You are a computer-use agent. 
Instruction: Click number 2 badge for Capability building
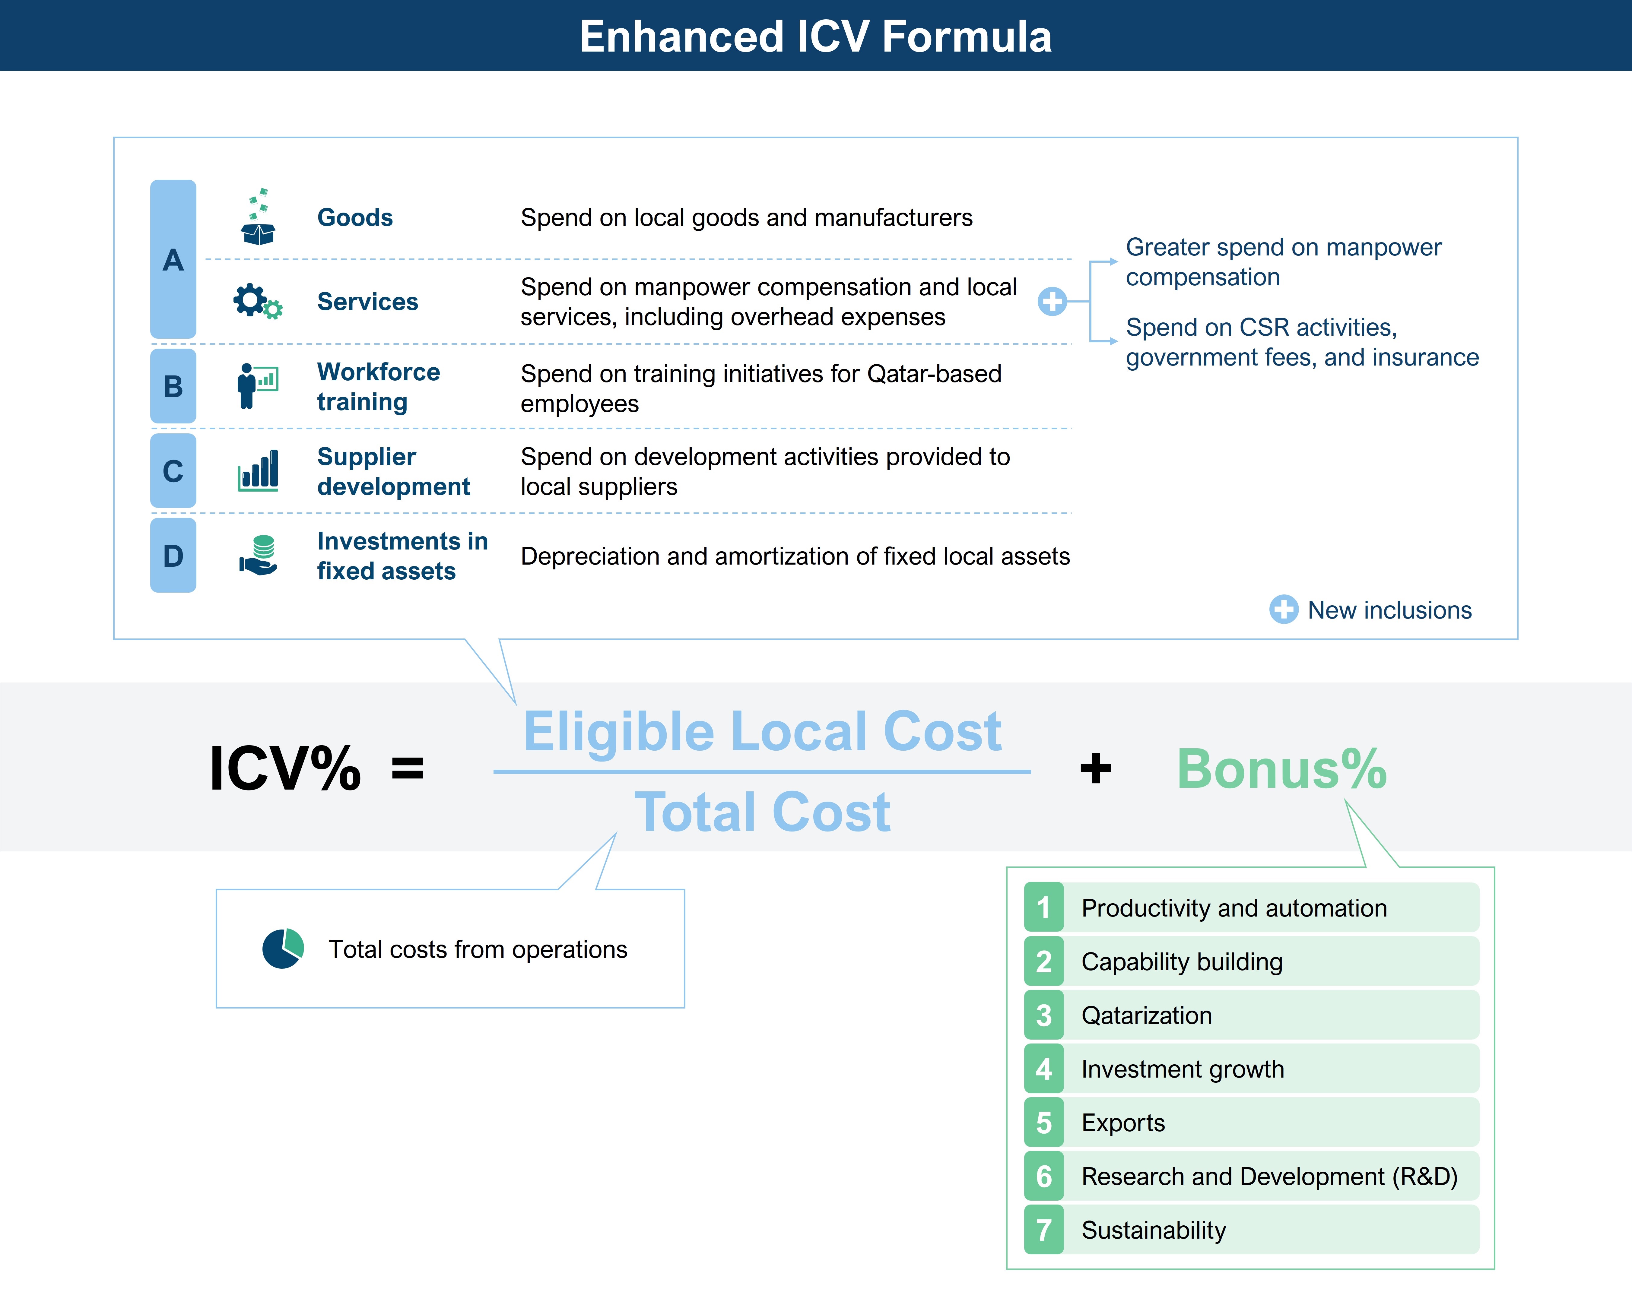[1044, 961]
